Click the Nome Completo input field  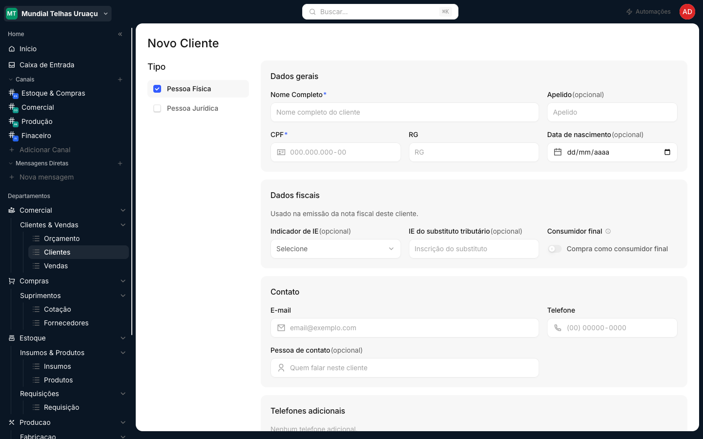405,112
